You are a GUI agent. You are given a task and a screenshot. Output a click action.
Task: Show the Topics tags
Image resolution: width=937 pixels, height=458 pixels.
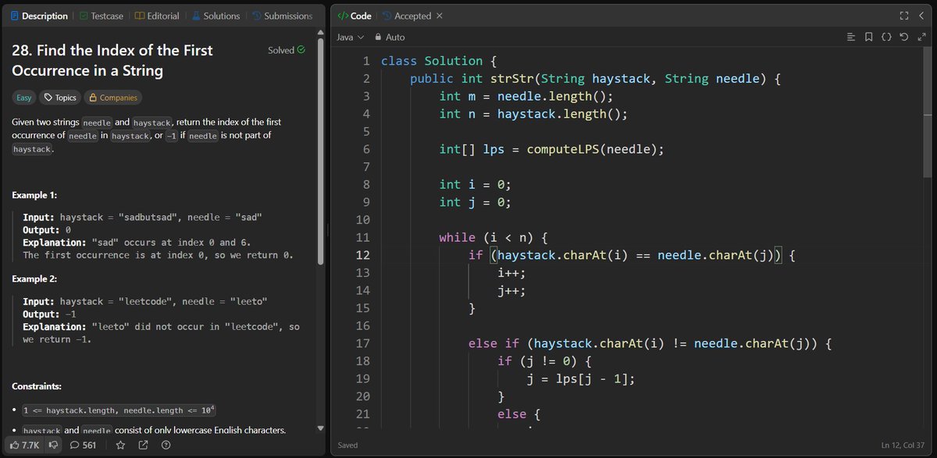click(60, 98)
